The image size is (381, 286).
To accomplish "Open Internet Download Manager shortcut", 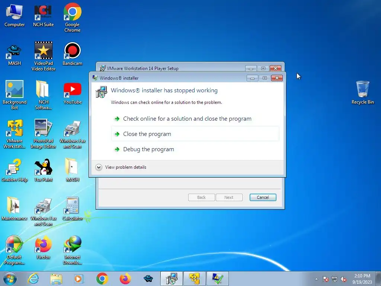I will [73, 250].
